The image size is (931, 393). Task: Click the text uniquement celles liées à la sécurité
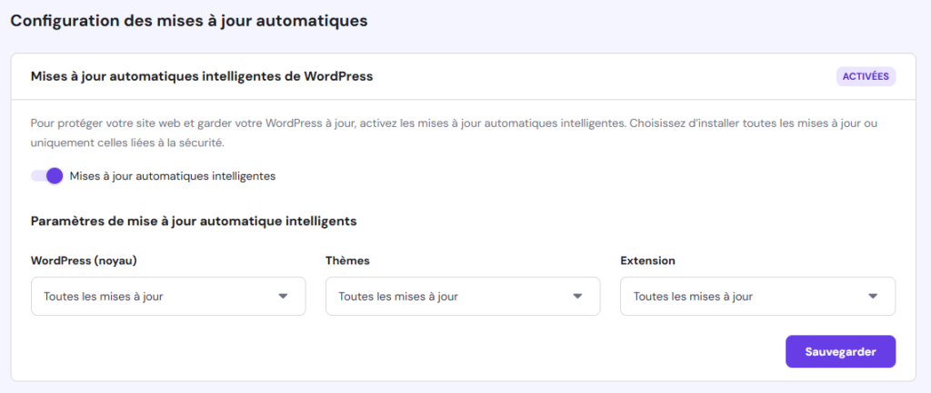[127, 142]
